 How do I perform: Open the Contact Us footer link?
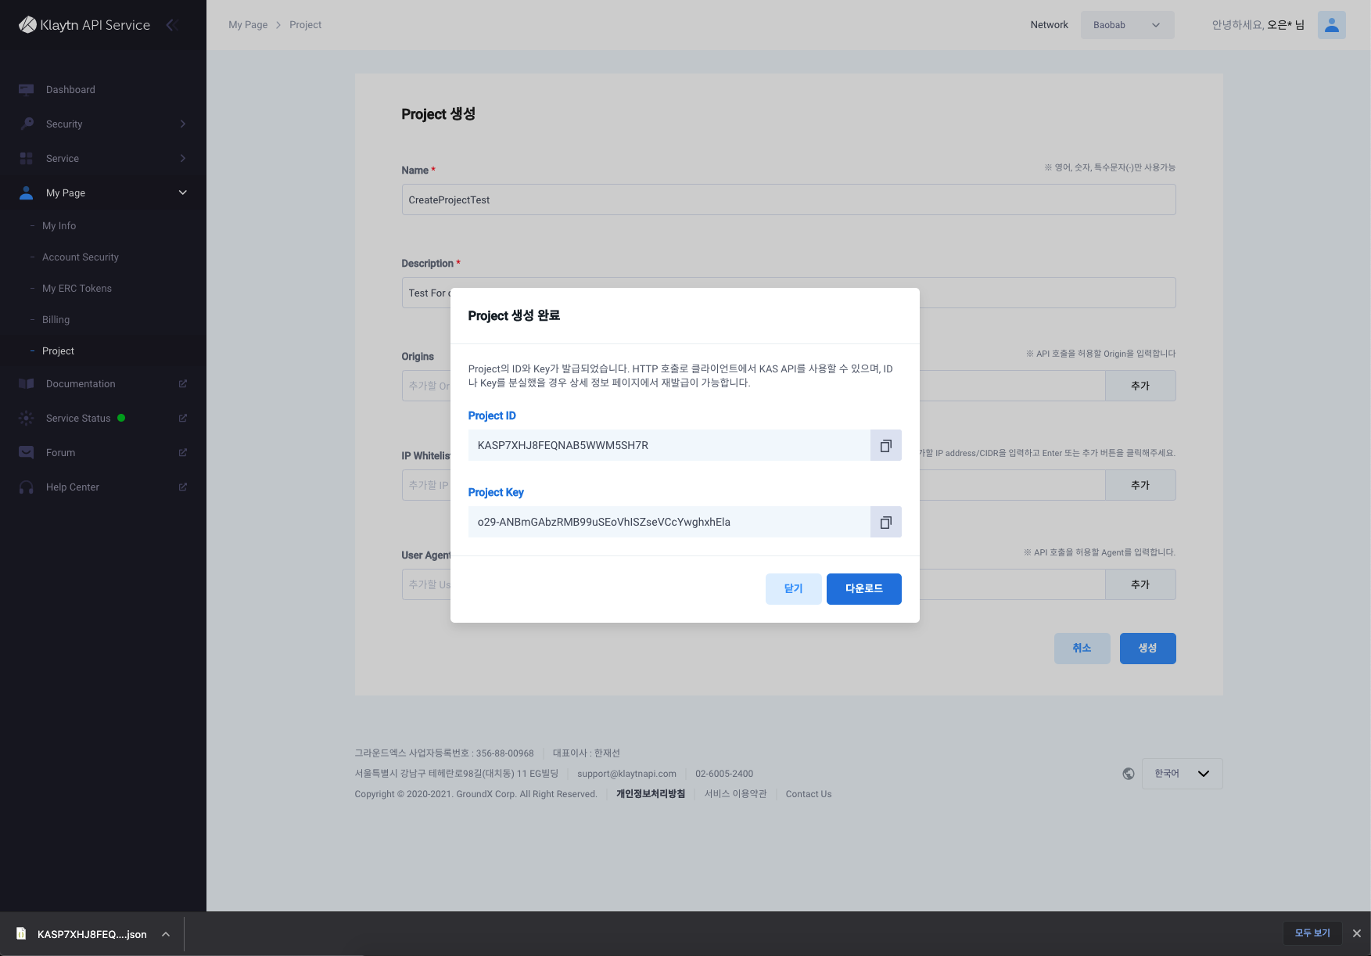coord(809,794)
